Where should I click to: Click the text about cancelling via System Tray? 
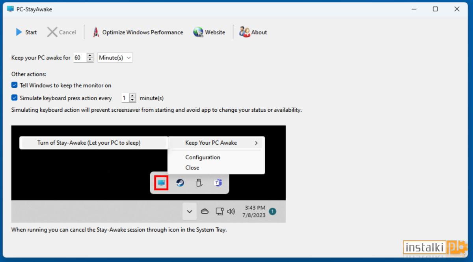tap(119, 230)
